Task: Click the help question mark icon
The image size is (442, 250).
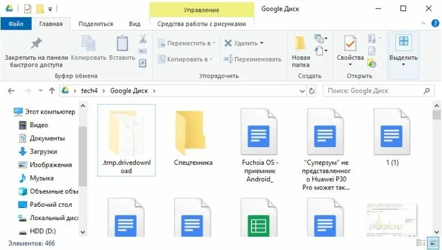Action: pos(435,24)
